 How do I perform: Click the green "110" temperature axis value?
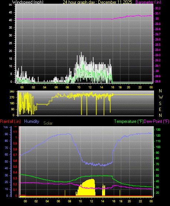click(158, 141)
